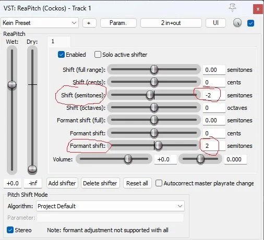Image resolution: width=264 pixels, height=240 pixels.
Task: Close the ReaPitch window
Action: (258, 9)
